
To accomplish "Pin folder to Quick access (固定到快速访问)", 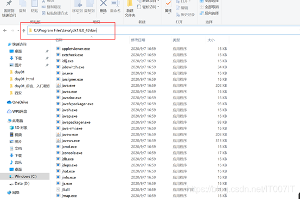I will point(9,9).
